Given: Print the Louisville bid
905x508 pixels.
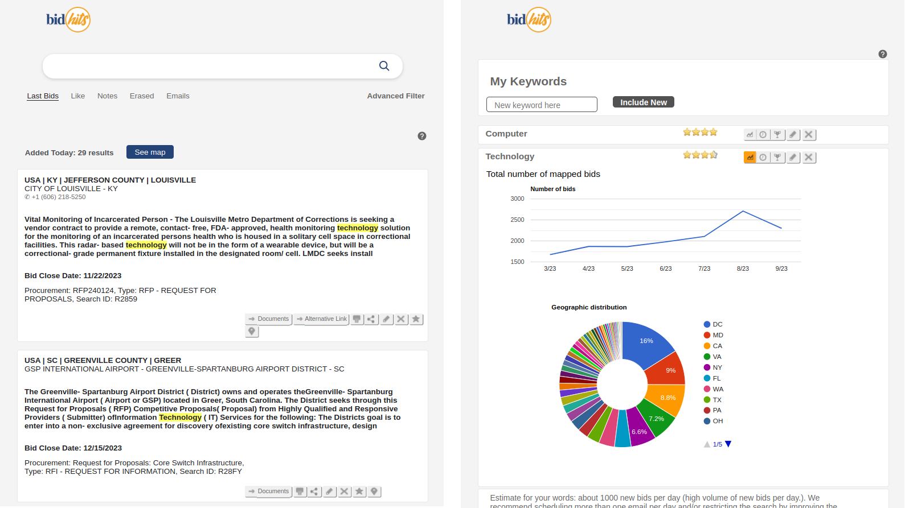Looking at the screenshot, I should tap(357, 319).
